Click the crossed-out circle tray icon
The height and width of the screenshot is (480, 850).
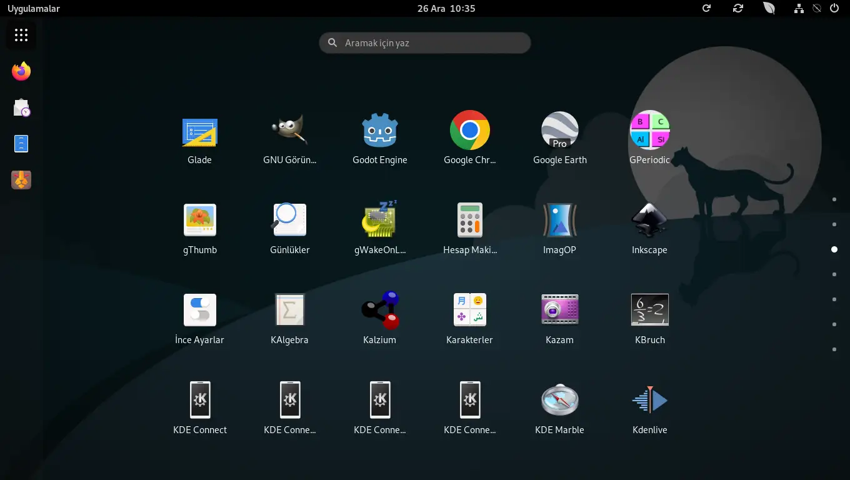pyautogui.click(x=816, y=8)
